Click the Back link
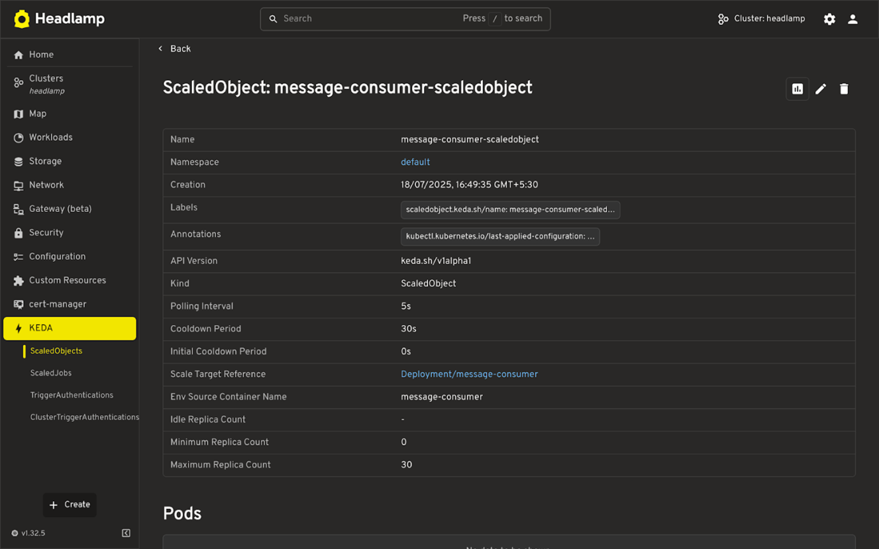Viewport: 879px width, 549px height. coord(174,48)
